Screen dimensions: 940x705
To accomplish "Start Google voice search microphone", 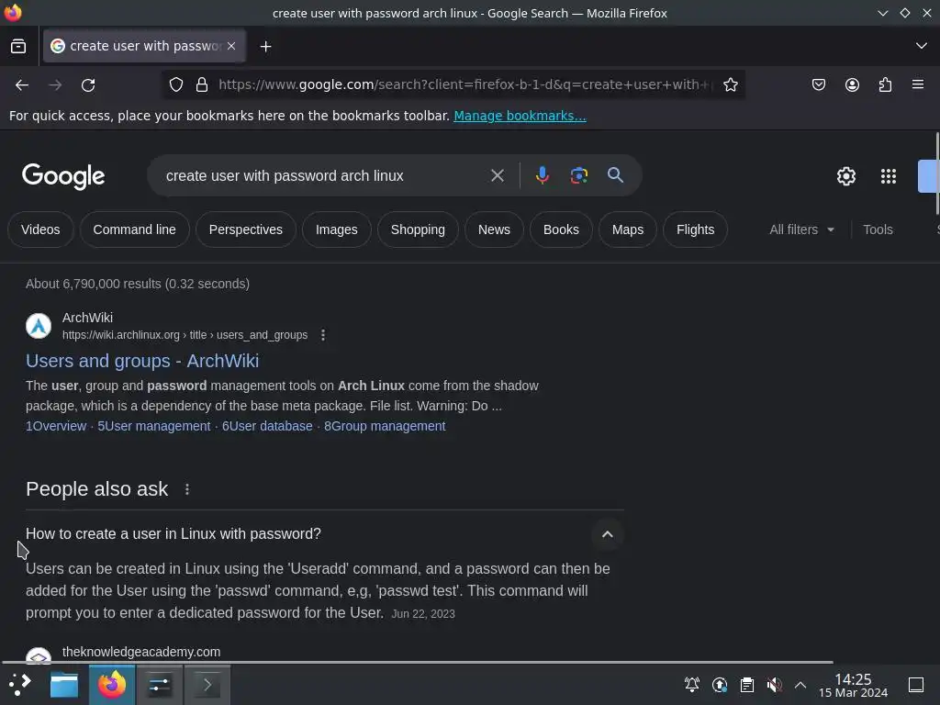I will click(542, 175).
